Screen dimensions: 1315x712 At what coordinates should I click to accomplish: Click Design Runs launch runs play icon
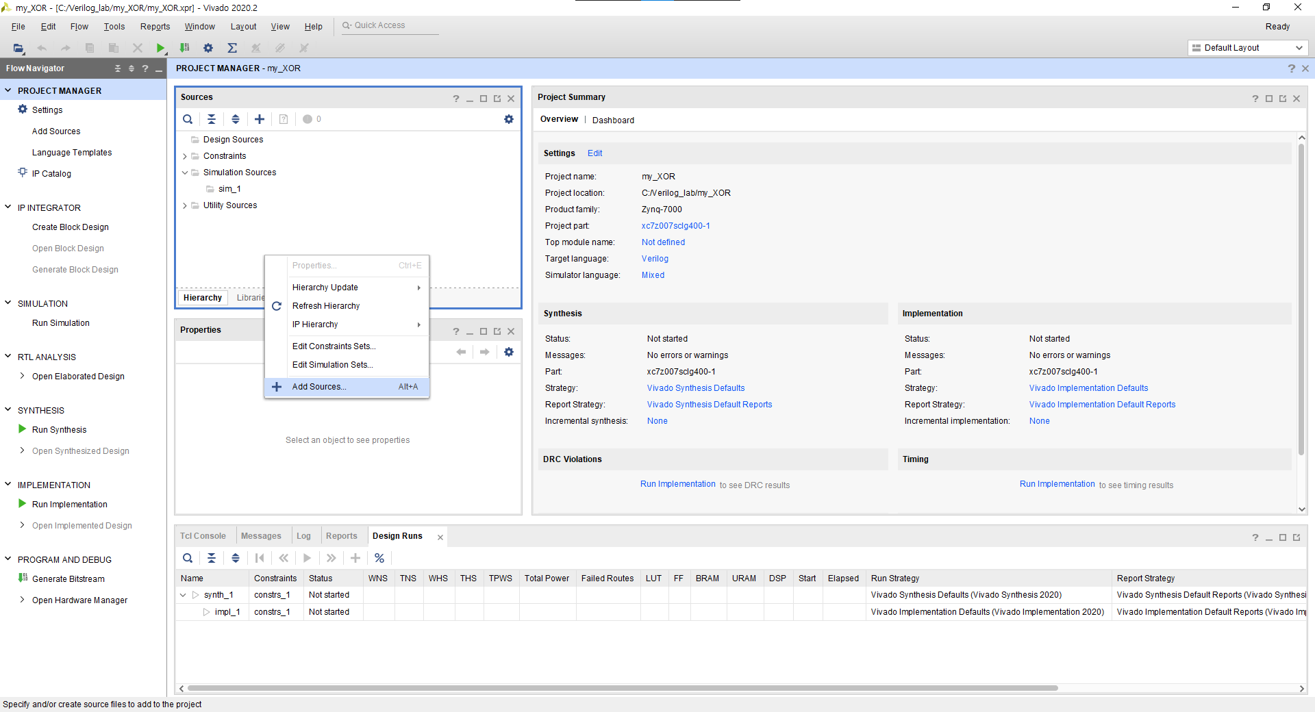tap(308, 558)
